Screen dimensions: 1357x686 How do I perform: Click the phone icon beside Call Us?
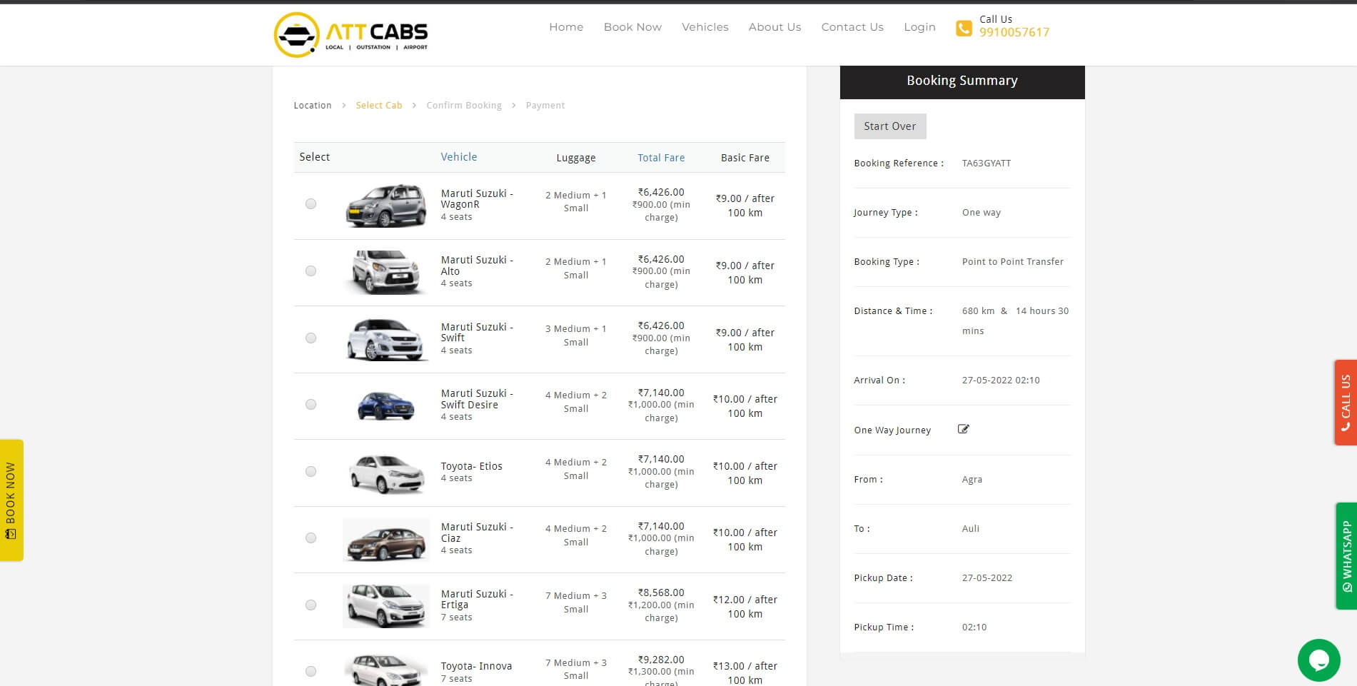click(x=964, y=28)
